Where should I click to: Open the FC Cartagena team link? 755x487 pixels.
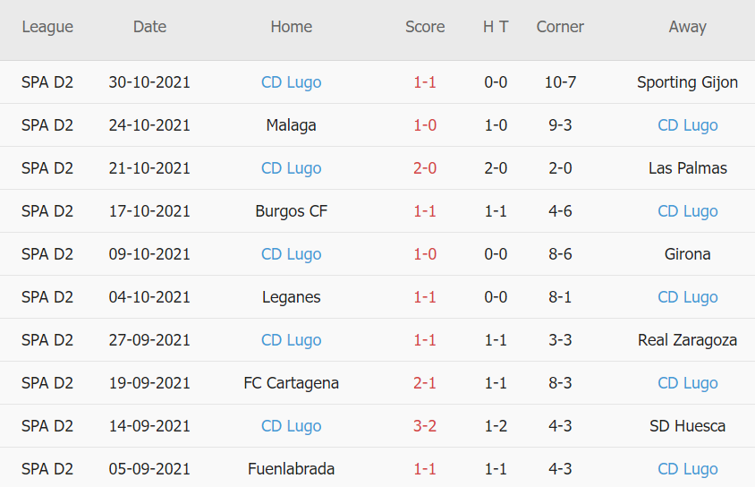click(291, 383)
